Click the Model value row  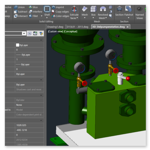30,110
